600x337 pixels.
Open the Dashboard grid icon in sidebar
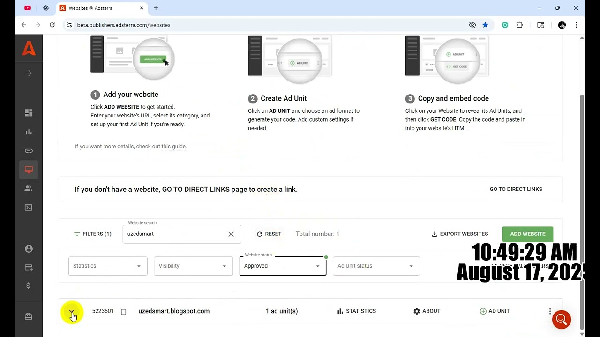point(29,113)
